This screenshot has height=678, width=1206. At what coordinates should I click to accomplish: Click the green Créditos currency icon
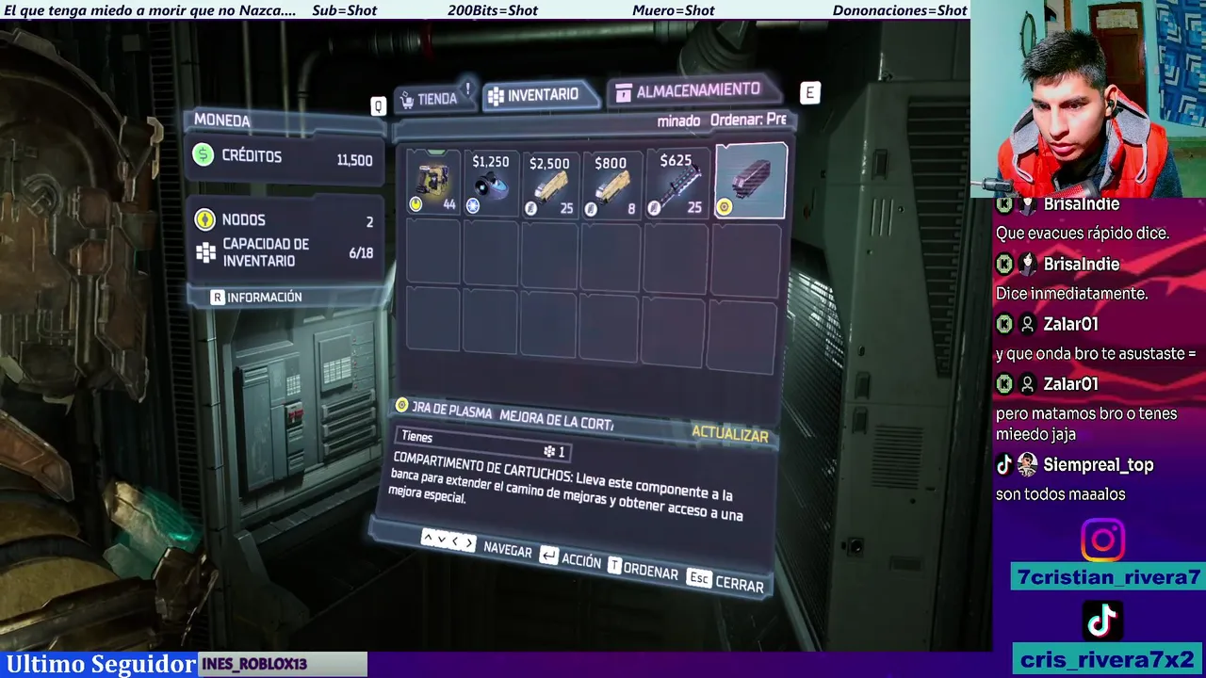[x=204, y=155]
